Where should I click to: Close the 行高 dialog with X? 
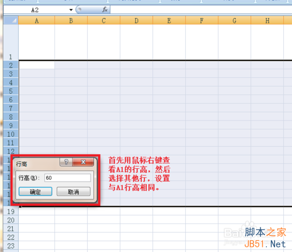tap(84, 162)
